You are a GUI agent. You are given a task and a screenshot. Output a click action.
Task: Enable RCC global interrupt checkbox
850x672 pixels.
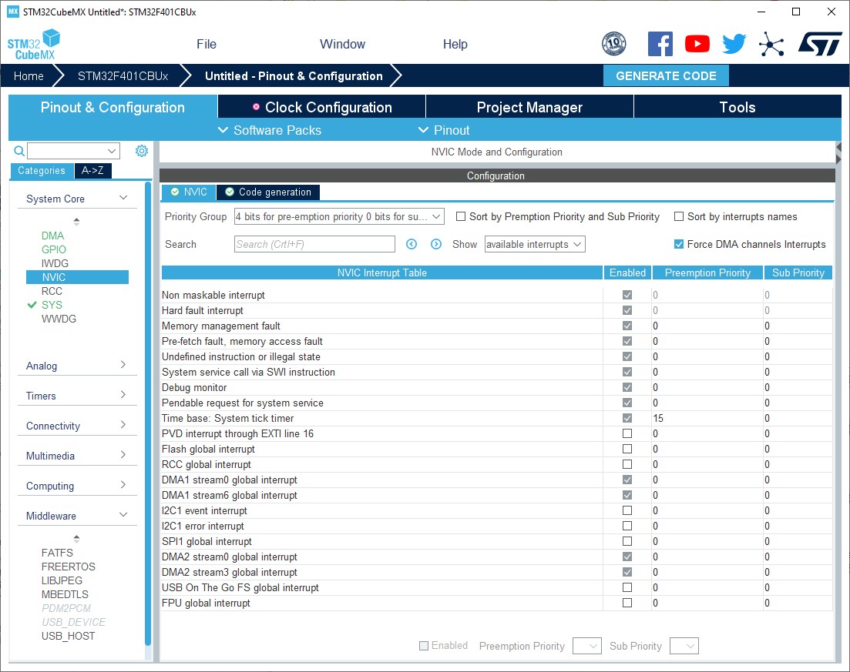[x=627, y=465]
